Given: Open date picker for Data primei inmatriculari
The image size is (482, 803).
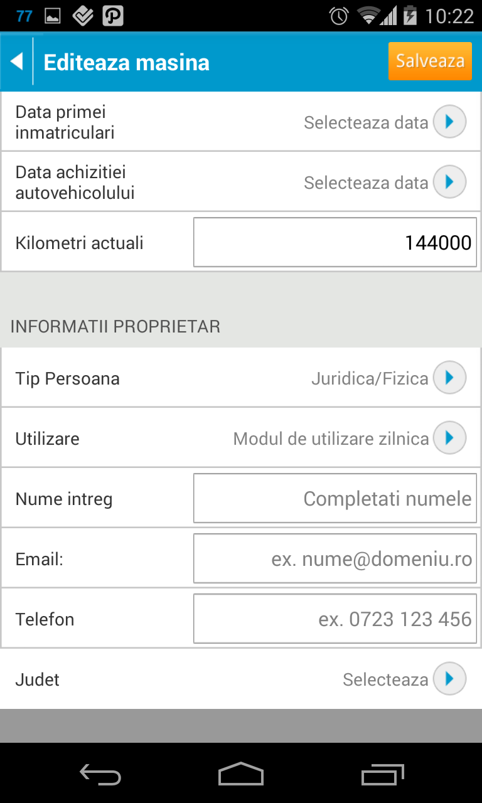Looking at the screenshot, I should pyautogui.click(x=449, y=122).
